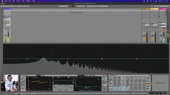Screen dimensions: 170x95
Task: Select the Wavetable track header
Action: [7, 9]
